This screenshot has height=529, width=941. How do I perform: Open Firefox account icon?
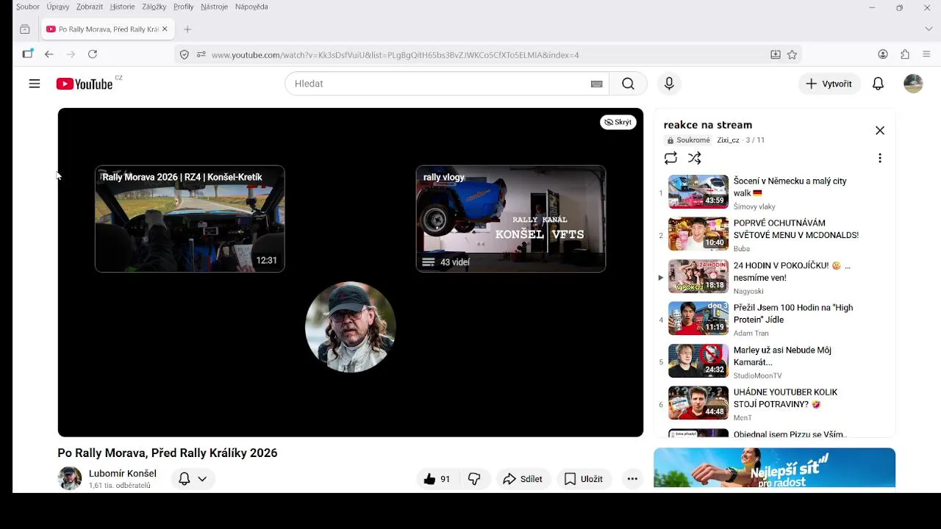pyautogui.click(x=883, y=54)
